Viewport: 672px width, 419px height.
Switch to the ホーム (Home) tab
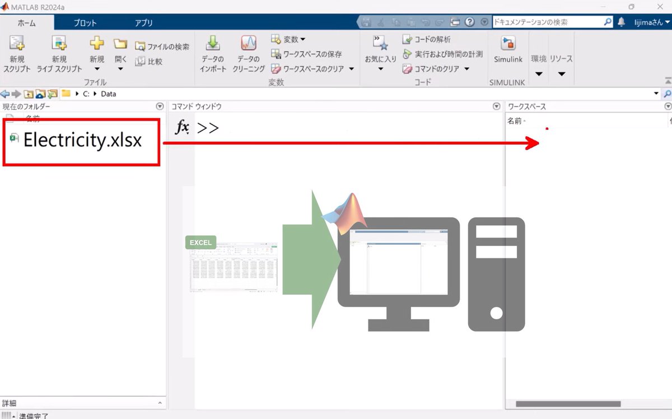pos(27,23)
